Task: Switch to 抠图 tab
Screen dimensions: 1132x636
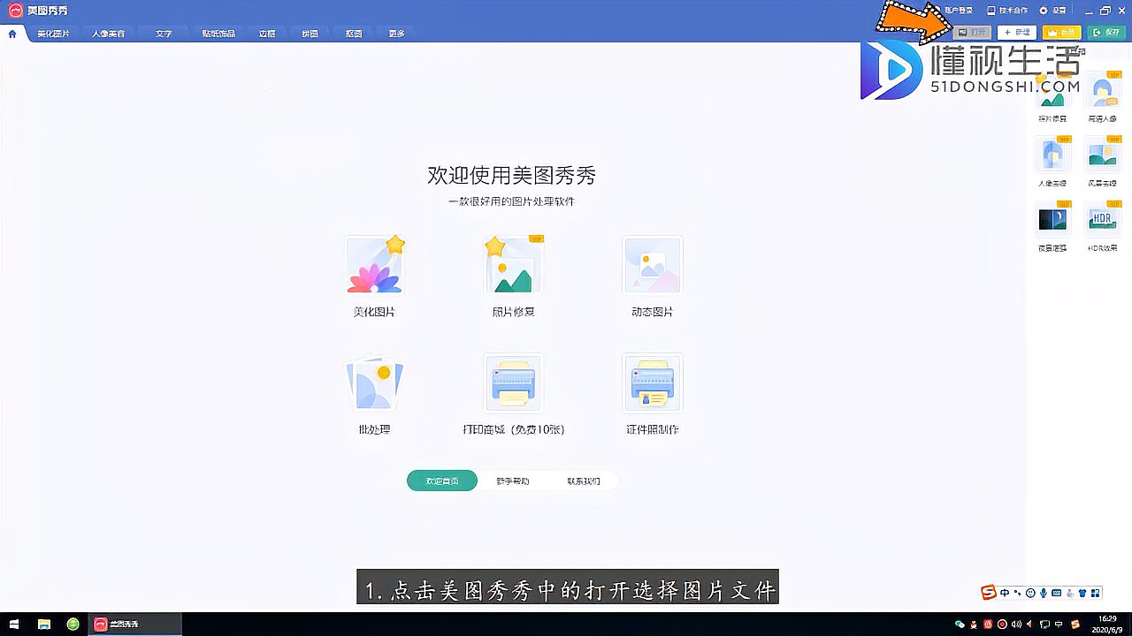Action: [x=354, y=34]
